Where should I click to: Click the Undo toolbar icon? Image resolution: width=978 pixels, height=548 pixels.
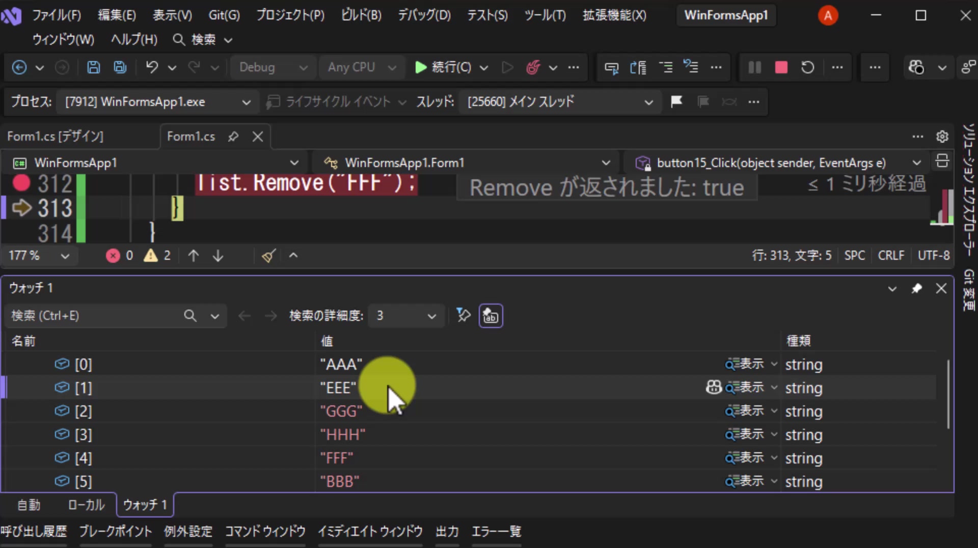pos(152,67)
